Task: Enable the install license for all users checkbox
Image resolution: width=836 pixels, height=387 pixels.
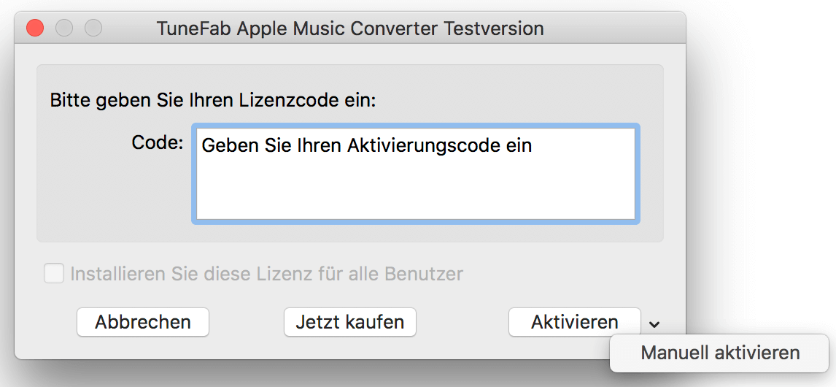Action: tap(53, 274)
